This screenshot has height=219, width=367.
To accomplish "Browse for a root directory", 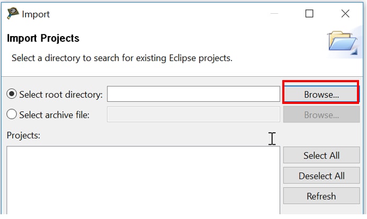I will [321, 94].
